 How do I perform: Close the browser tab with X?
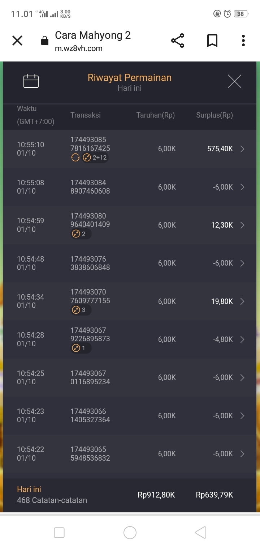17,41
